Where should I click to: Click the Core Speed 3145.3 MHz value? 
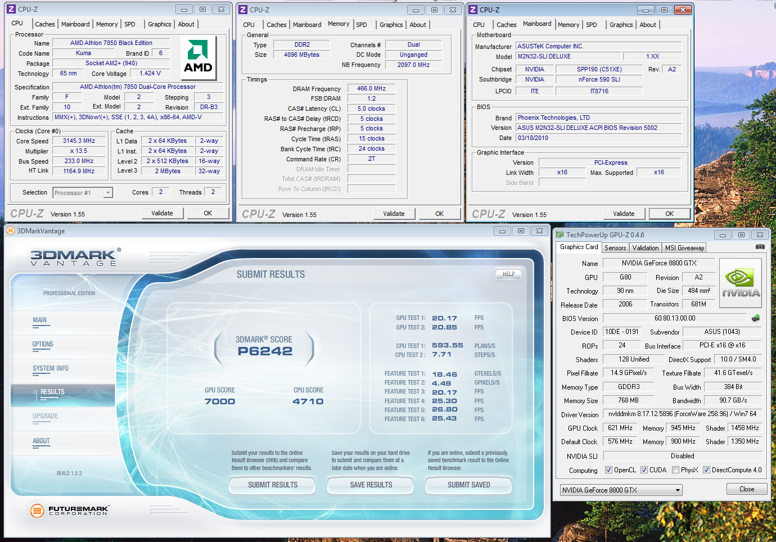click(79, 141)
